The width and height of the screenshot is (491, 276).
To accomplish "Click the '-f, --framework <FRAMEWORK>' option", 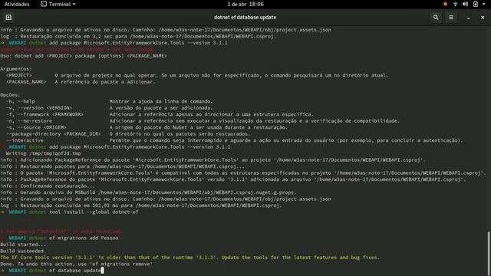I will 160,114.
